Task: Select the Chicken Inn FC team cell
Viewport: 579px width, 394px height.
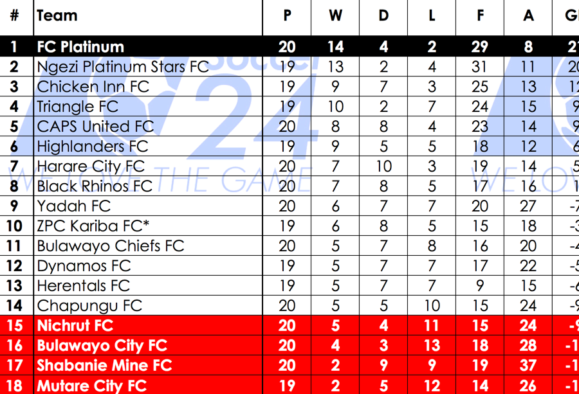Action: [93, 87]
